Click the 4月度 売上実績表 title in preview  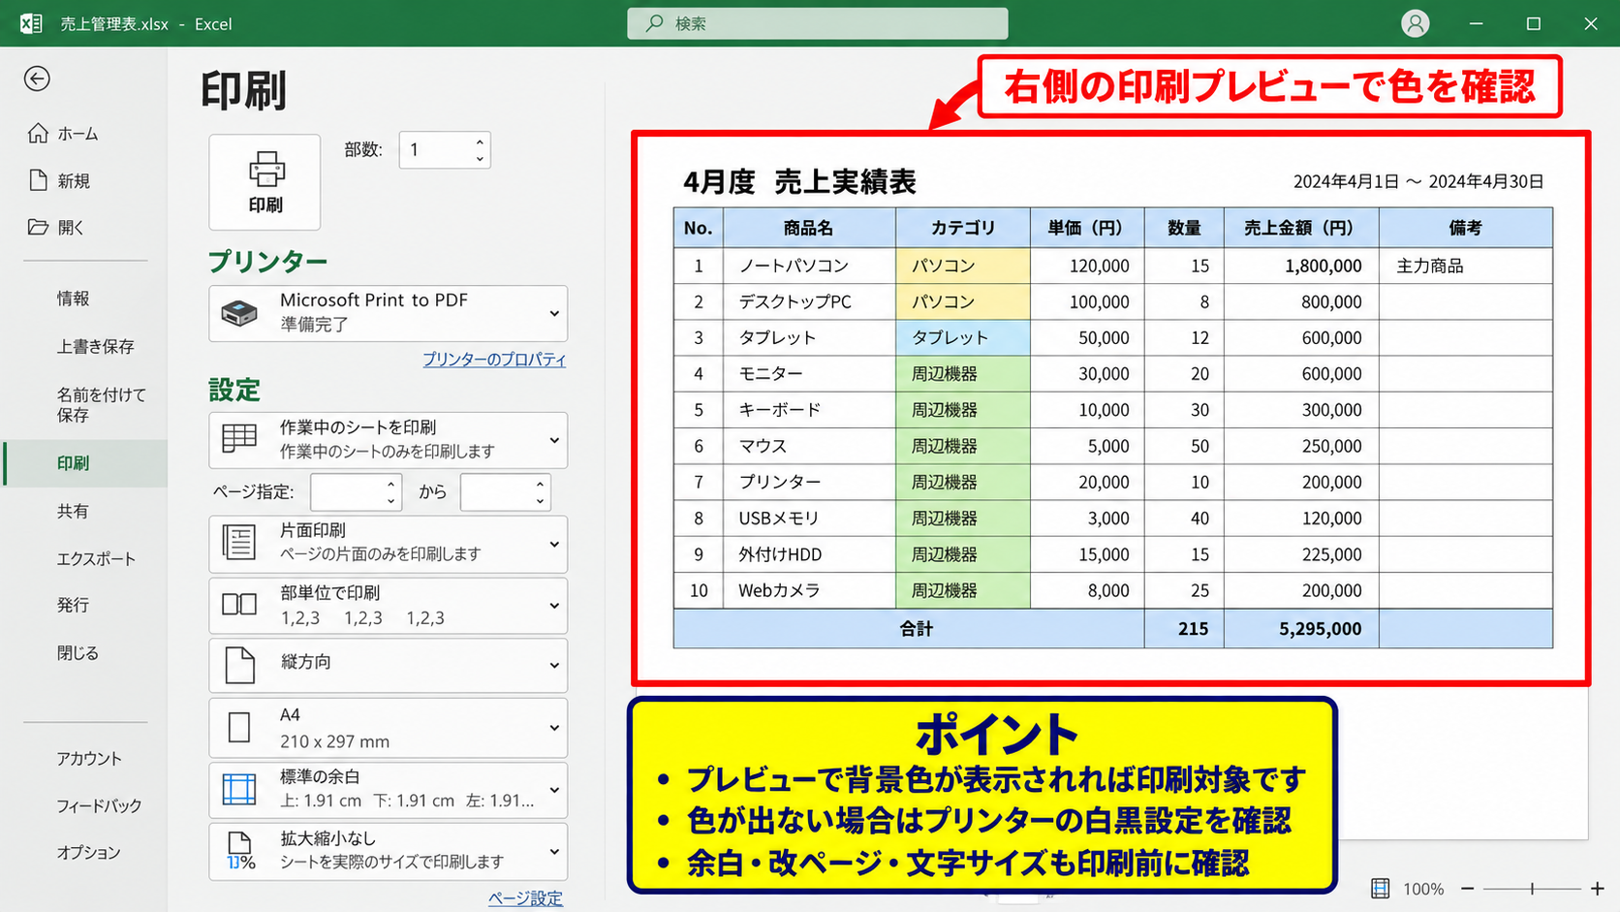point(799,181)
